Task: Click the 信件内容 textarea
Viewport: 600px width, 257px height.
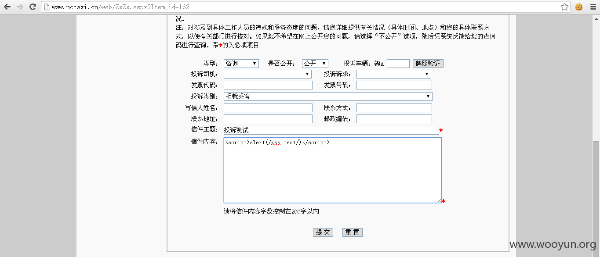Action: click(333, 170)
